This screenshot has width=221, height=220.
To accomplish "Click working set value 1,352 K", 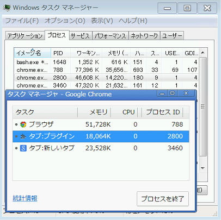I will pyautogui.click(x=89, y=62).
